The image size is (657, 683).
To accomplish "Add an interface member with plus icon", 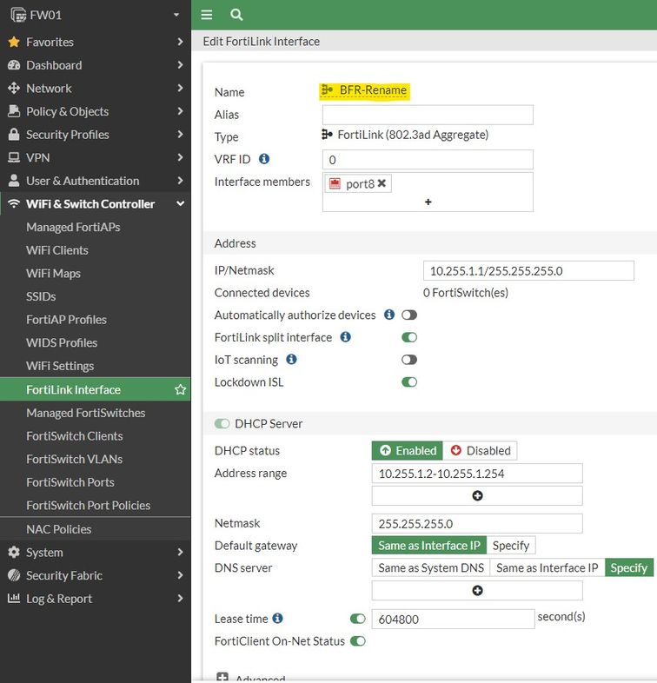I will click(428, 202).
